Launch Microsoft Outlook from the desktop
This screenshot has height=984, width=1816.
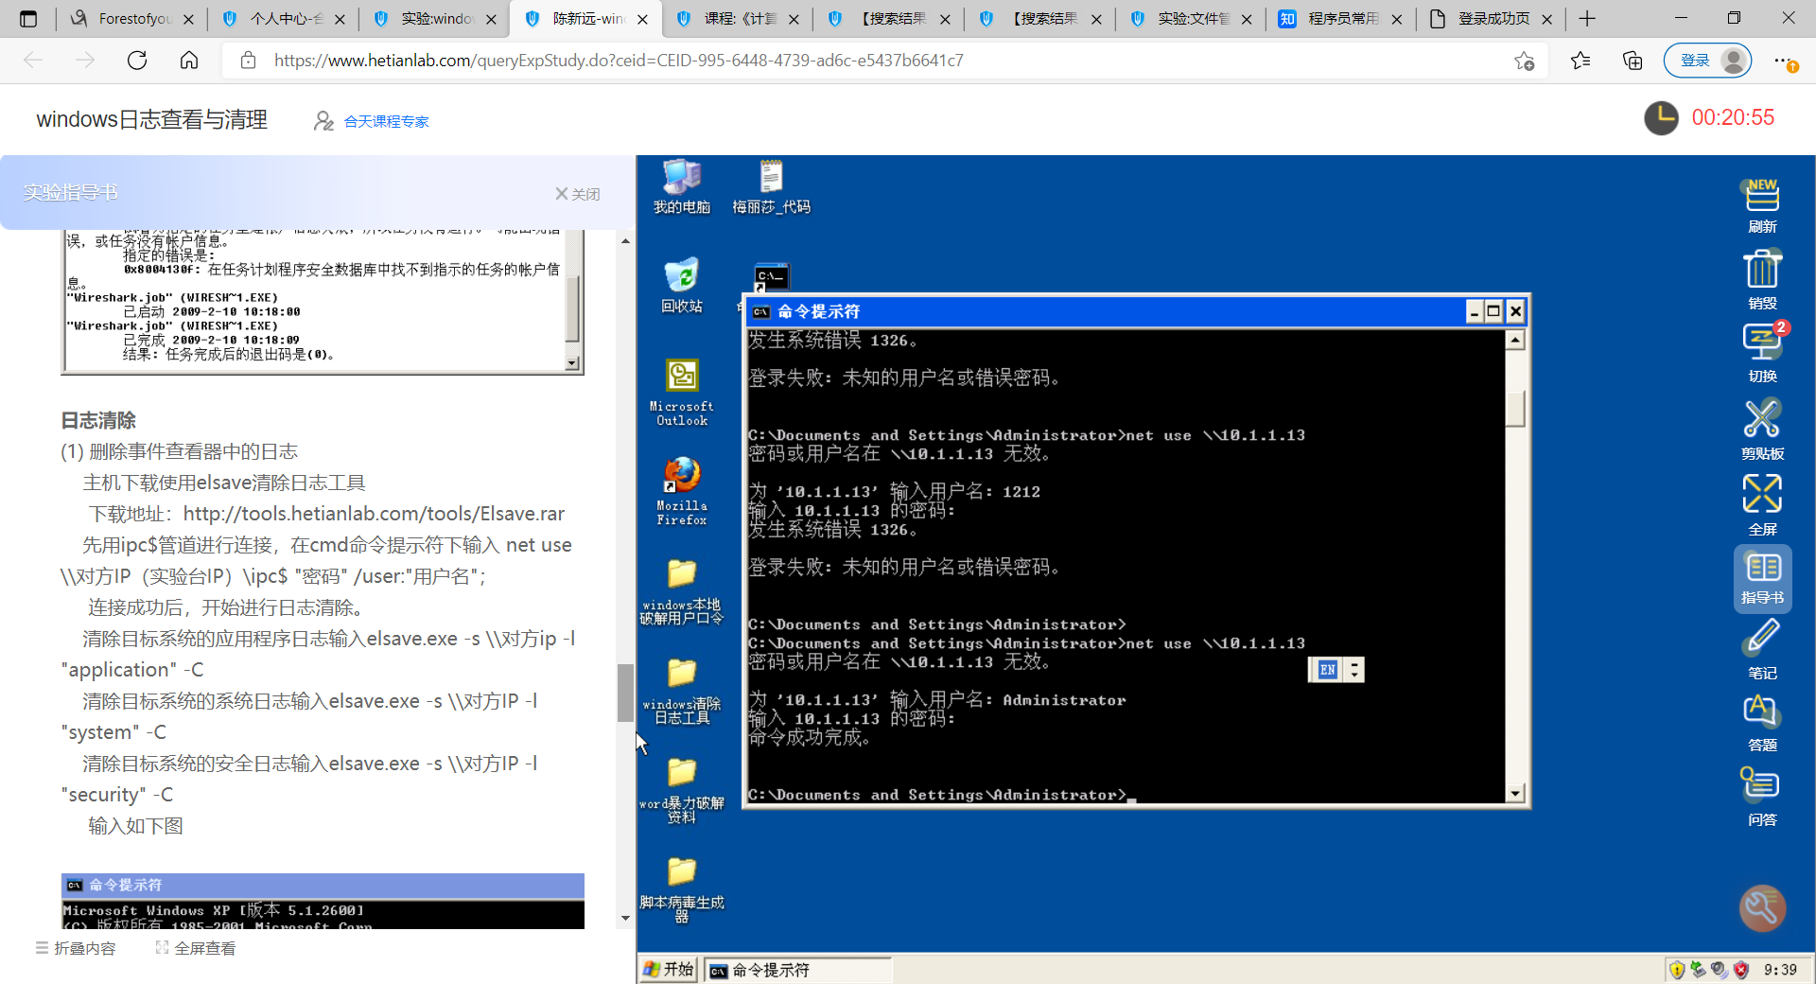pos(681,393)
